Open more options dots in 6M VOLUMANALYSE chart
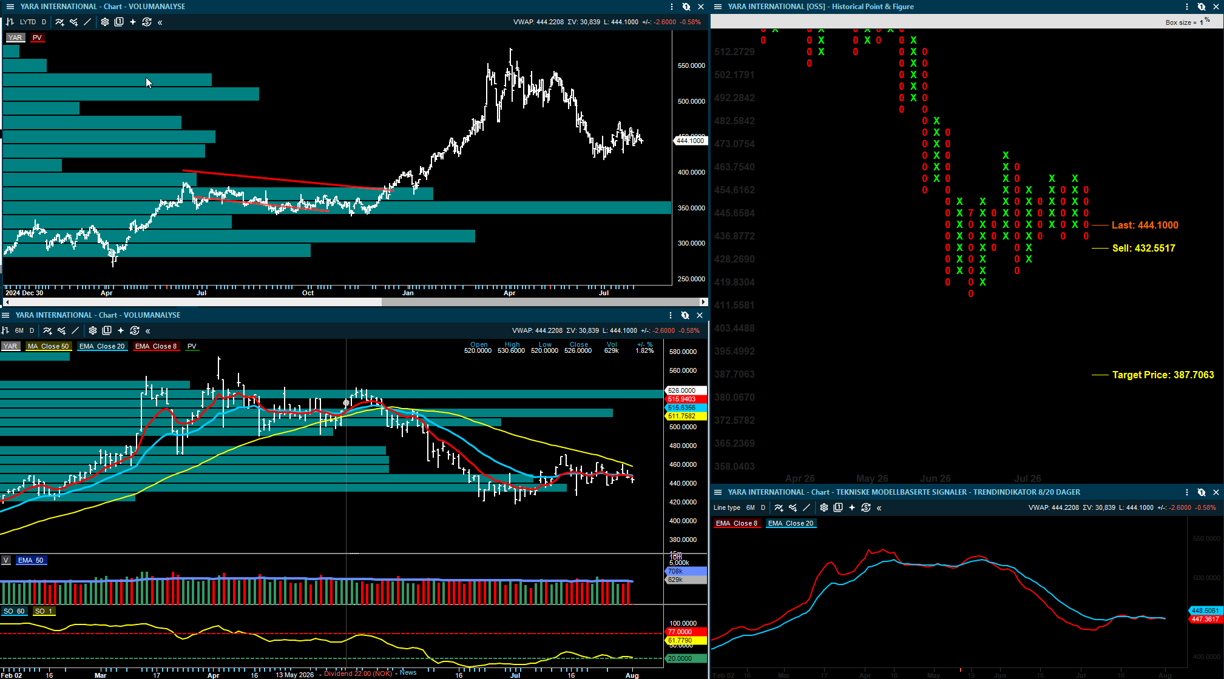The height and width of the screenshot is (679, 1224). [x=671, y=315]
